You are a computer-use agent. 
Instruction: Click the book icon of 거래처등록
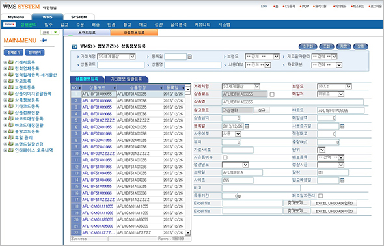point(11,62)
